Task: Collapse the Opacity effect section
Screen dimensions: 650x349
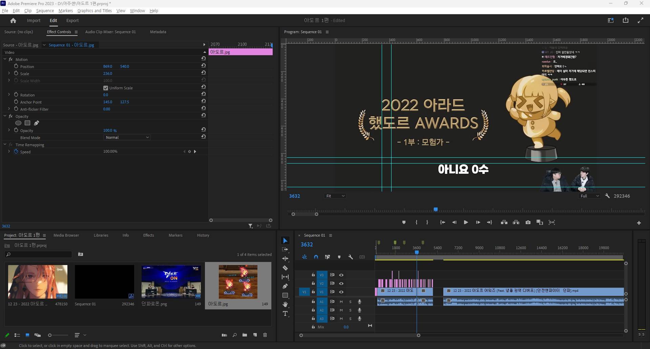Action: pos(5,116)
